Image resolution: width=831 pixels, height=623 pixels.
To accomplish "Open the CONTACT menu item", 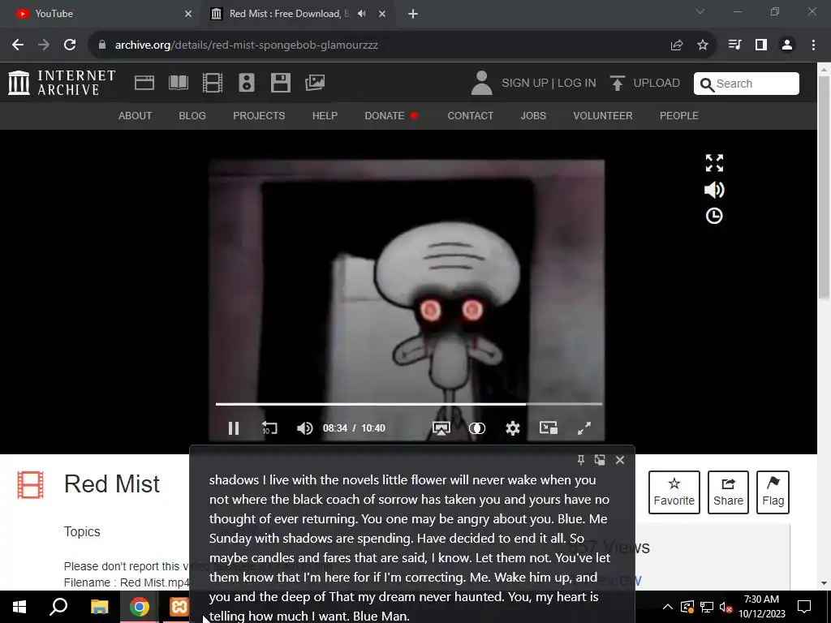I will click(x=470, y=115).
